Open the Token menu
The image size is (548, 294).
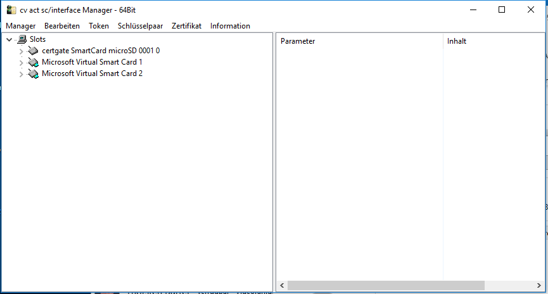99,26
